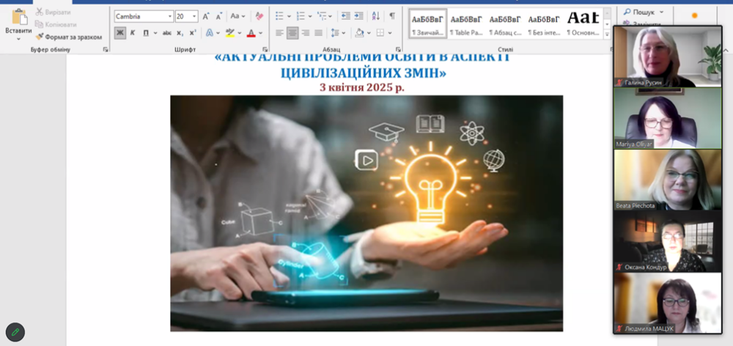Screen dimensions: 733x346
Task: Open the Search (Пошук) menu
Action: pos(644,12)
